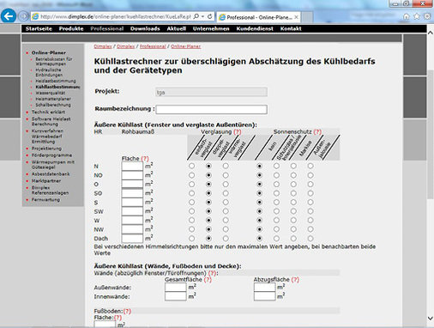
Task: Open the address bar dropdown arrow
Action: (202, 16)
